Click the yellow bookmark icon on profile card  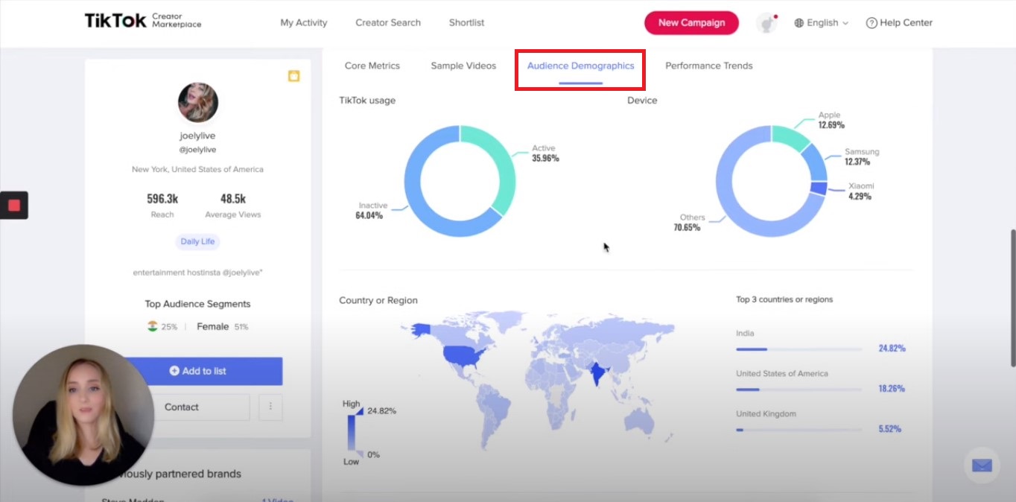pyautogui.click(x=294, y=76)
